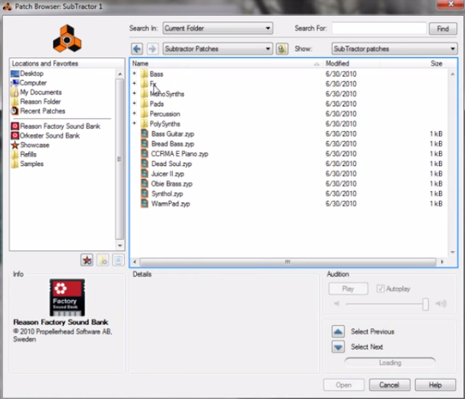Image resolution: width=465 pixels, height=399 pixels.
Task: Close the Patch Browser window
Action: 451,4
